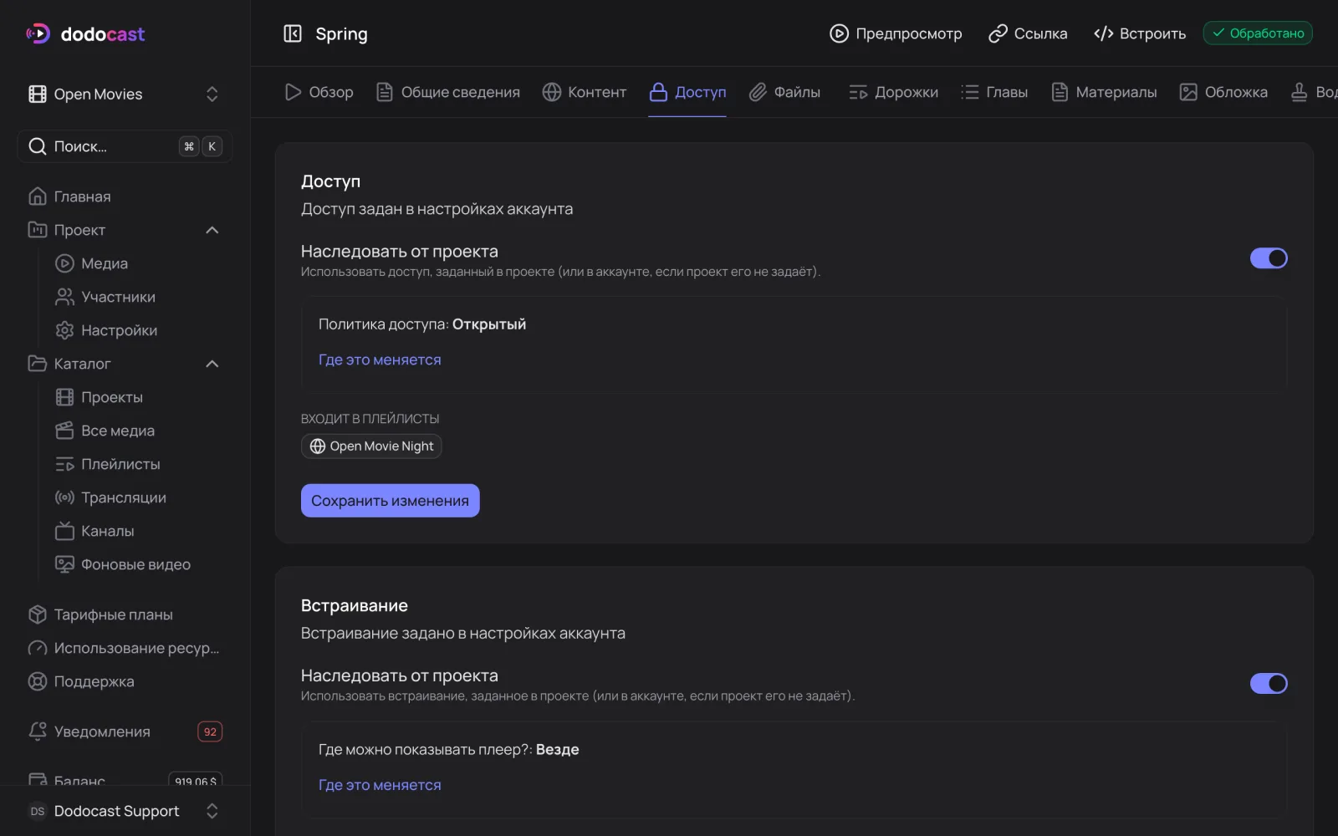Open the Open Movie Night playlist chip
The image size is (1338, 836).
(x=371, y=446)
